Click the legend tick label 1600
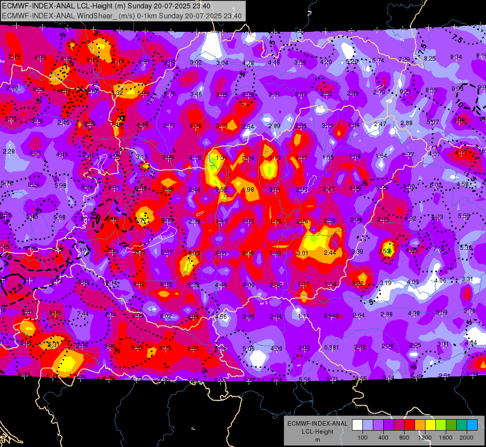Viewport: 486px width, 447px height. [x=445, y=438]
